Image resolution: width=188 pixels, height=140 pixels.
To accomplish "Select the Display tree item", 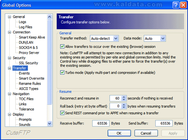I will click(x=18, y=114).
